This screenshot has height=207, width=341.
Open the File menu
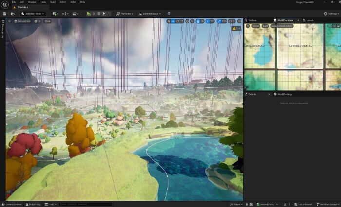coord(14,2)
